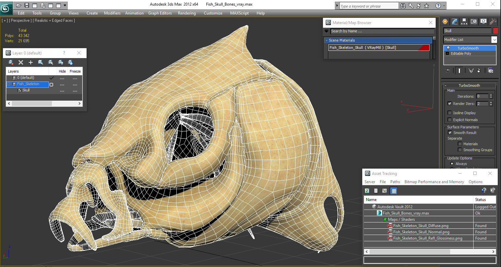Click the favorites star icon in title bar
Viewport: 501px width, 267px height.
coord(426,6)
